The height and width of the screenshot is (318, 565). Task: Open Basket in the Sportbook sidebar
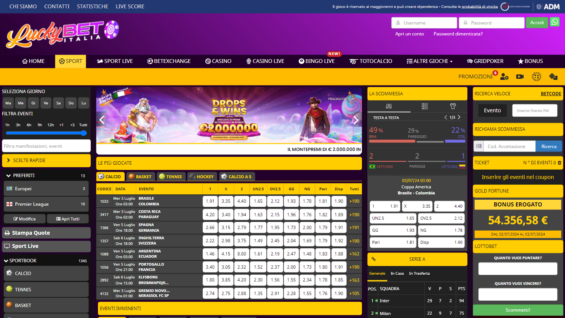pyautogui.click(x=46, y=305)
